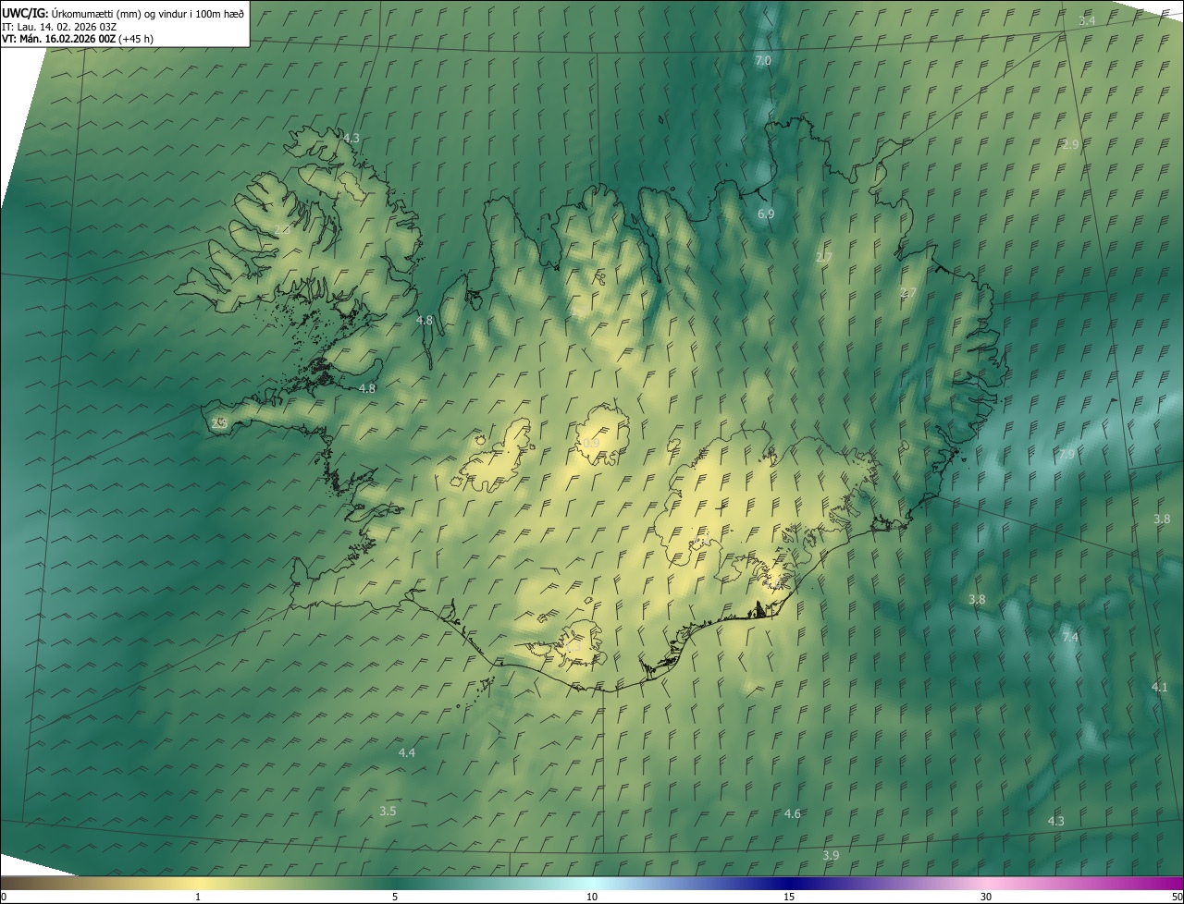
Task: Click the 5 tick label on the color scale
Action: point(395,897)
